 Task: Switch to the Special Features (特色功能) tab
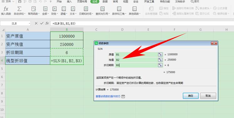[165, 2]
